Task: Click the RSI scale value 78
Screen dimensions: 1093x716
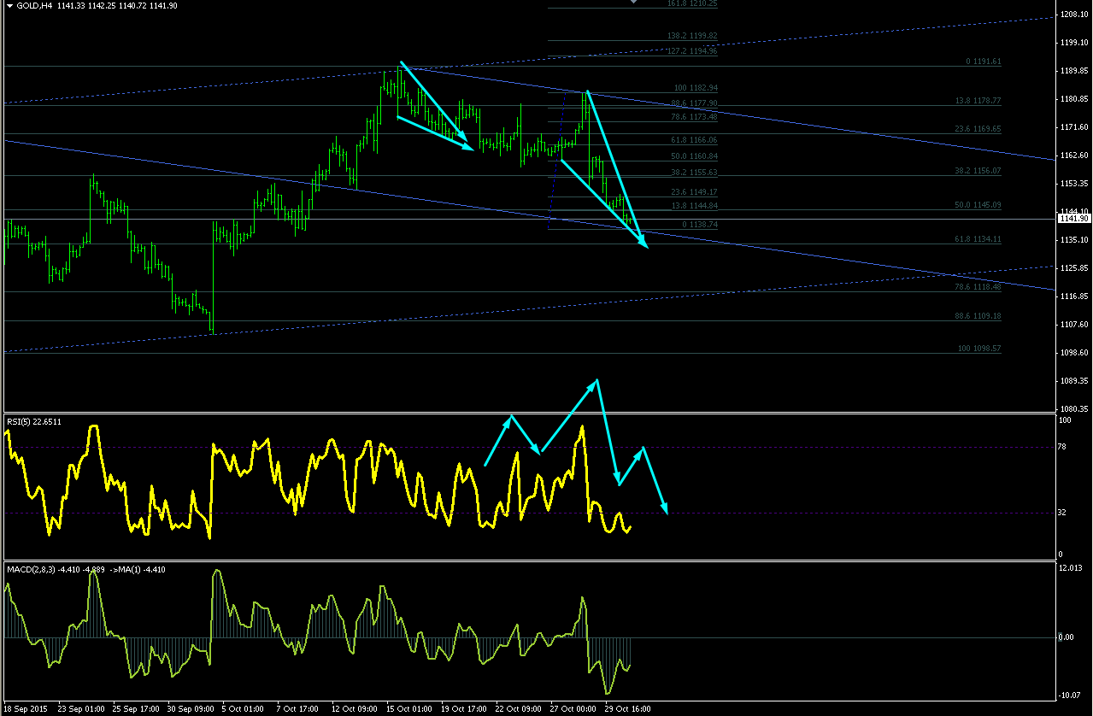Action: click(1064, 446)
